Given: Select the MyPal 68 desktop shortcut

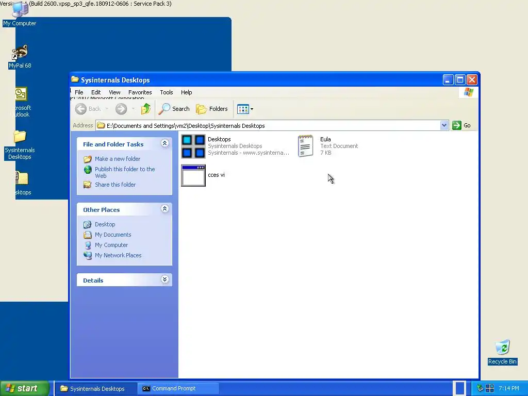Looking at the screenshot, I should click(20, 57).
